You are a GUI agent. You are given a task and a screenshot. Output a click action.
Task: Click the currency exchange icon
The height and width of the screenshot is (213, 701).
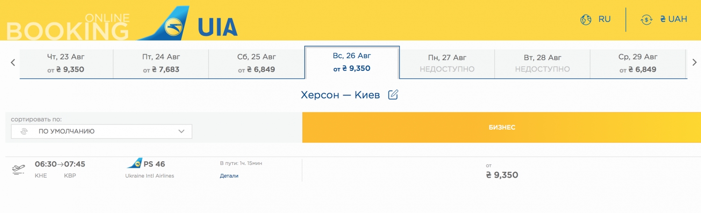coord(646,20)
